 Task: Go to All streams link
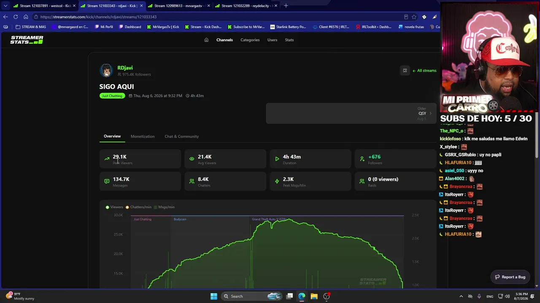(x=424, y=71)
